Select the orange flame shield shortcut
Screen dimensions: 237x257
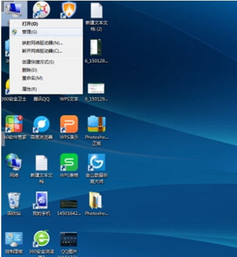tap(69, 9)
